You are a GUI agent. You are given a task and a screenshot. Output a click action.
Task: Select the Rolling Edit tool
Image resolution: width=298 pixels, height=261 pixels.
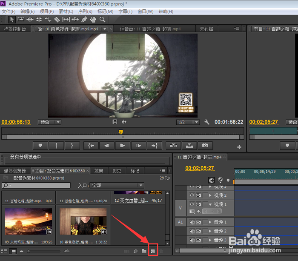pos(39,20)
